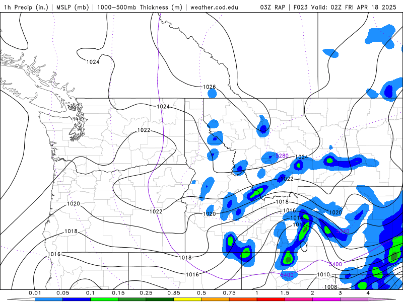This screenshot has width=403, height=302.
Task: Click the 1008 isobar label
Action: coord(330,287)
